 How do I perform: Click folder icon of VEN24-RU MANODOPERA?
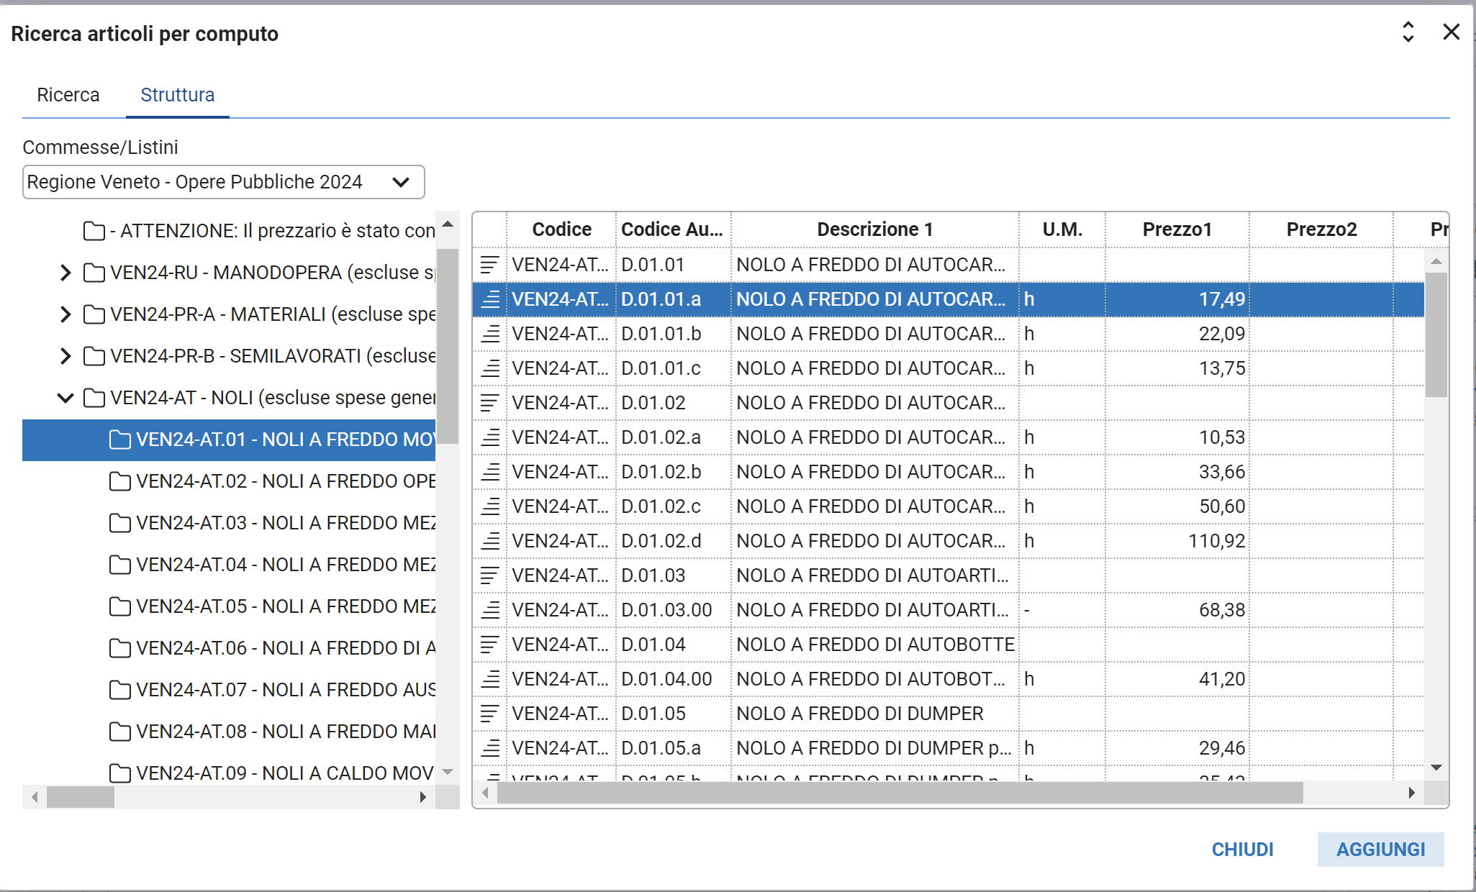tap(94, 273)
